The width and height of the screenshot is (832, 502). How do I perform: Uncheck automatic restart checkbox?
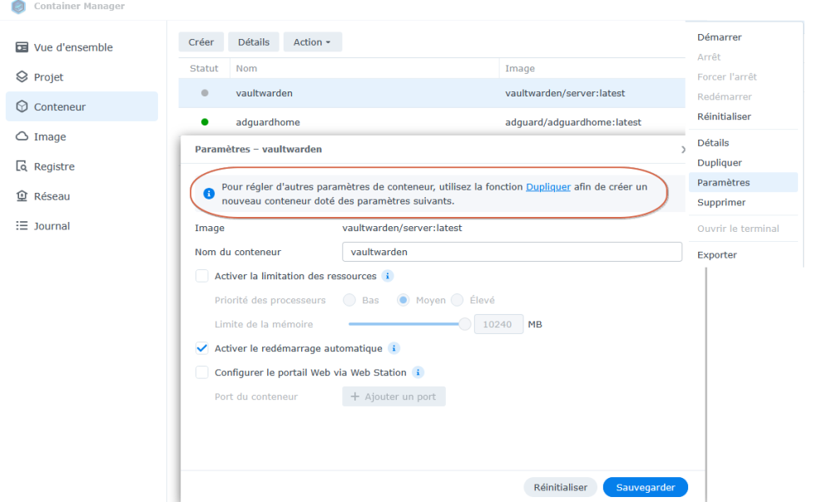coord(201,348)
